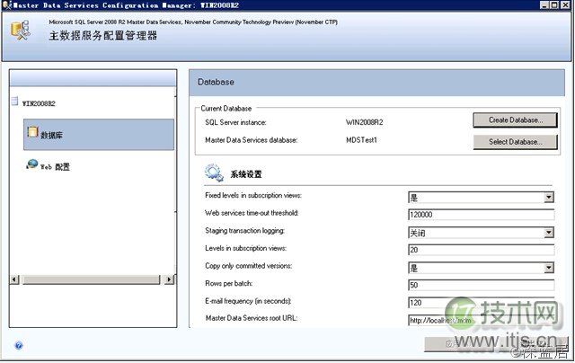This screenshot has width=575, height=363.
Task: Click the Master Data Services database label
Action: click(252, 140)
